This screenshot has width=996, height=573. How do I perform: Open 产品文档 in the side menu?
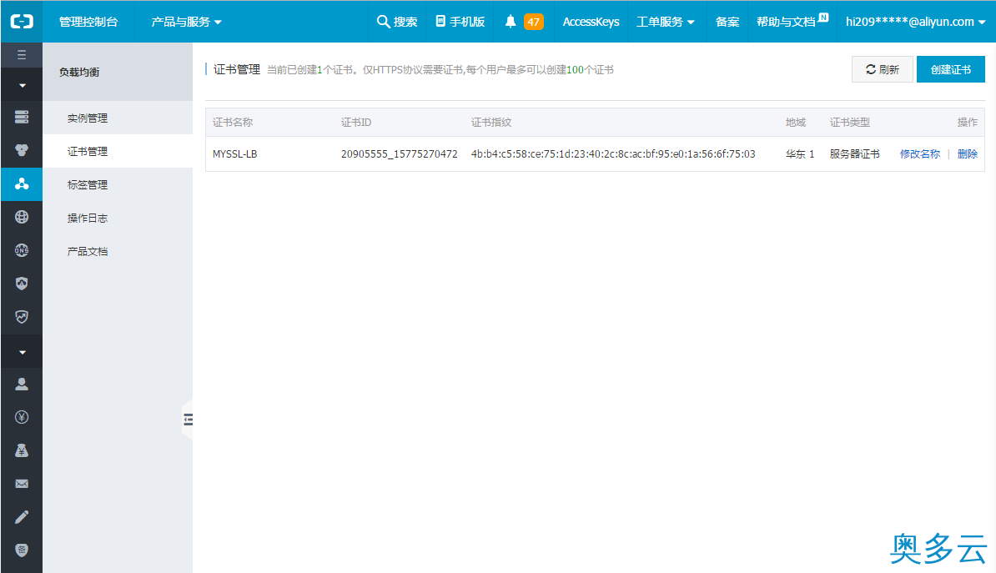88,252
